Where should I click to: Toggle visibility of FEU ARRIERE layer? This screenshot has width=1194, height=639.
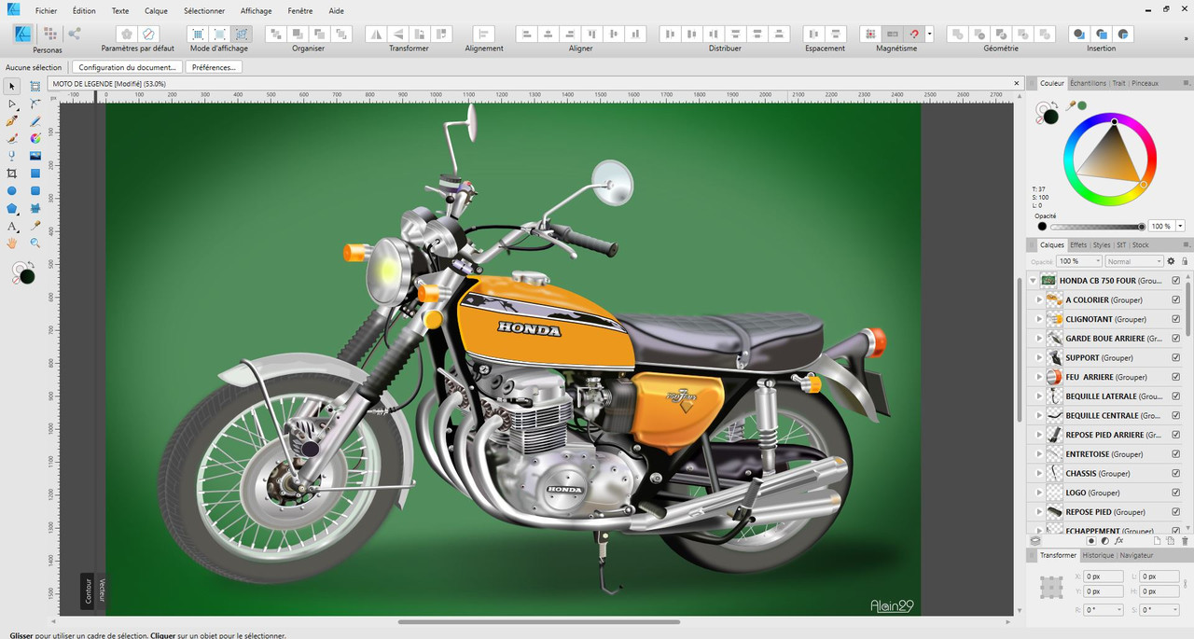pos(1175,377)
